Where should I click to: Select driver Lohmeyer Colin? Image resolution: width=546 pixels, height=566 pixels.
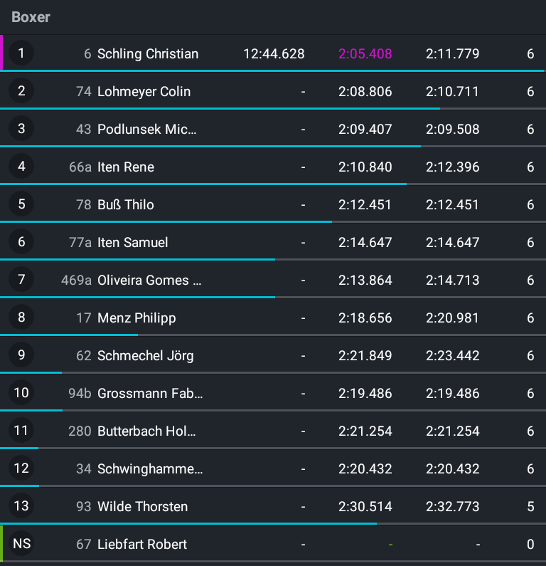(144, 92)
